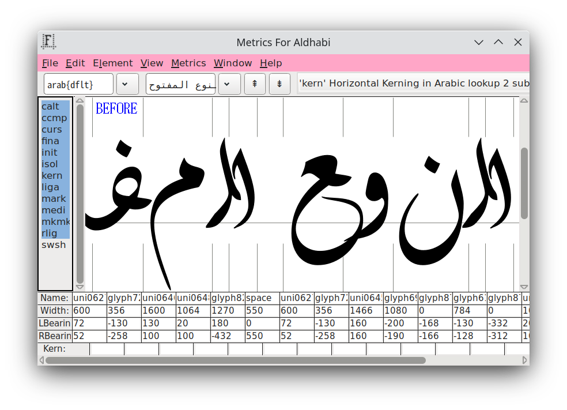This screenshot has height=410, width=567.
Task: Click the LBearing cell showing -168
Action: [435, 324]
